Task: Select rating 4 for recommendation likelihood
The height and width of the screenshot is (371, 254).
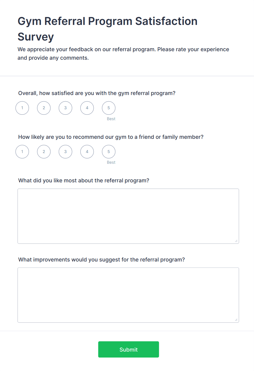Action: 87,151
